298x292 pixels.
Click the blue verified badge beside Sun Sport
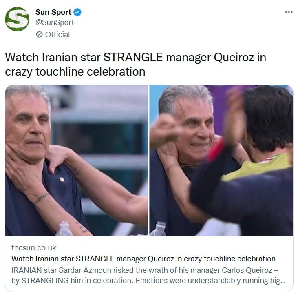[77, 12]
